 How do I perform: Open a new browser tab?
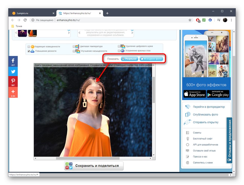point(107,13)
